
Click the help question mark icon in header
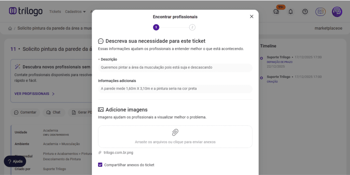click(305, 11)
